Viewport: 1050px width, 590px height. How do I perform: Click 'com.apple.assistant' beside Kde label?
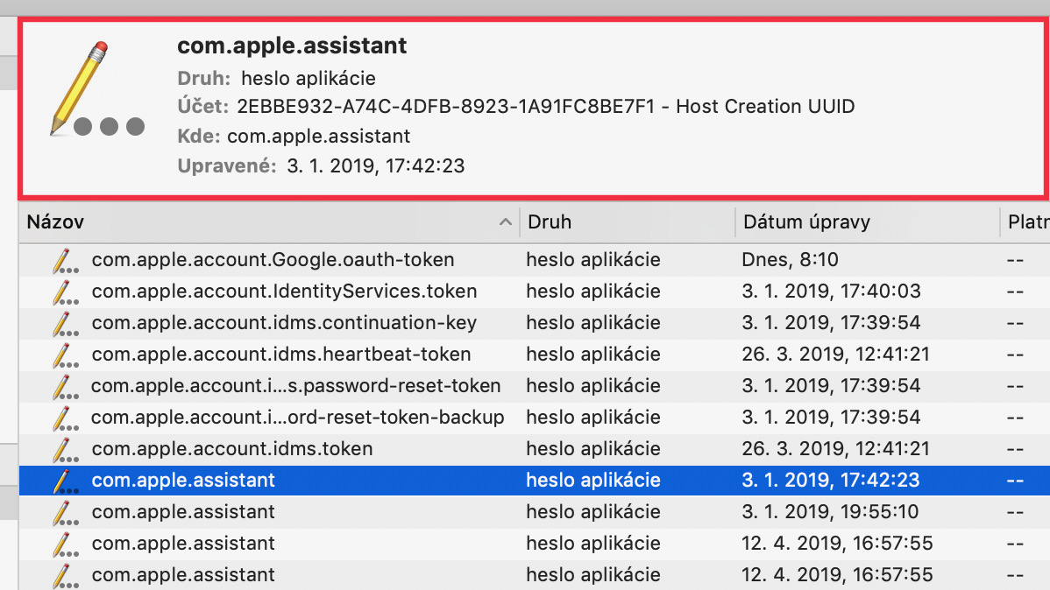pyautogui.click(x=319, y=137)
